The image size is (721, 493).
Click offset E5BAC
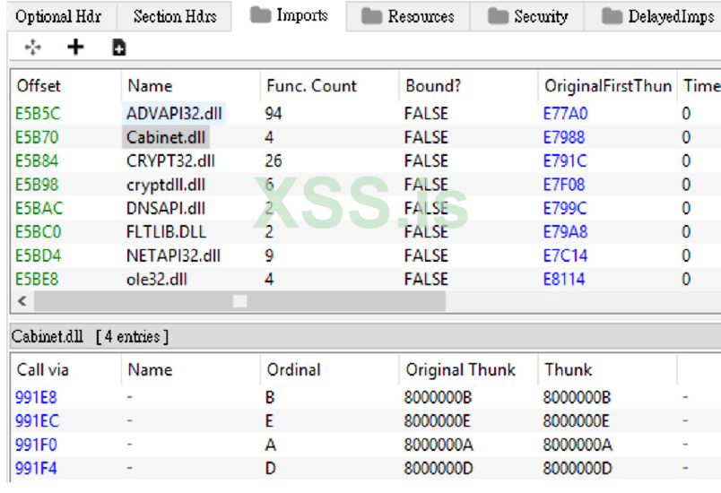pos(39,208)
